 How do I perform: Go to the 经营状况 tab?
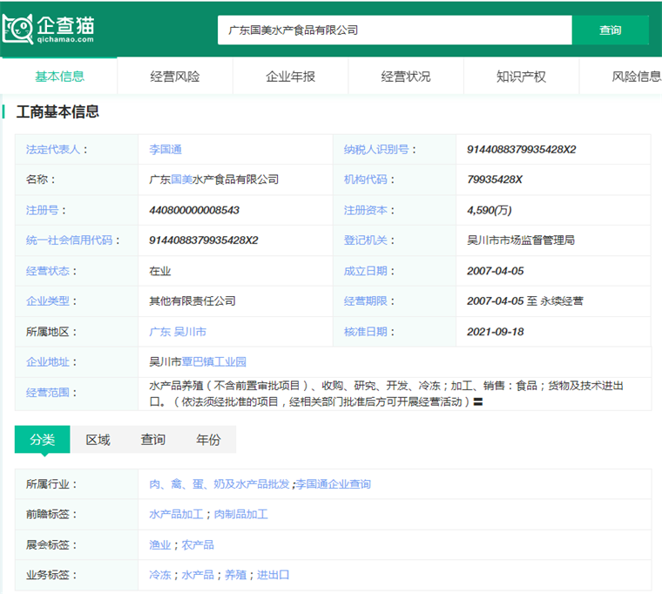(x=406, y=77)
